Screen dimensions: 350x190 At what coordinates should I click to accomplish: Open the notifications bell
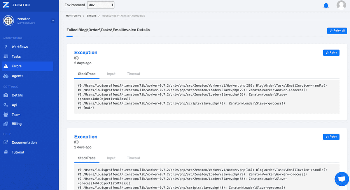(x=326, y=5)
